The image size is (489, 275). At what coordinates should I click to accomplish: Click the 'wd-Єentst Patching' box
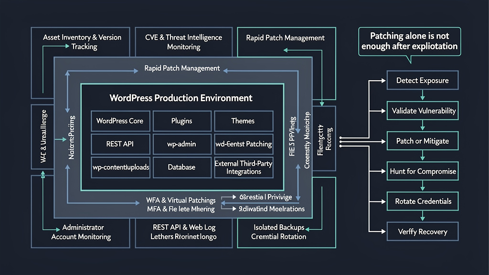244,144
